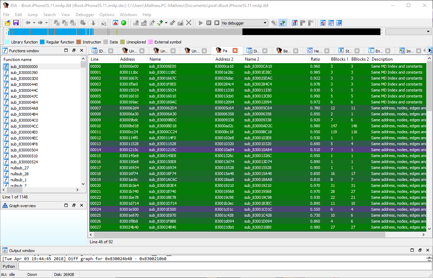Sort by the Ratio column header
Viewport: 433px width, 278px height.
click(315, 59)
